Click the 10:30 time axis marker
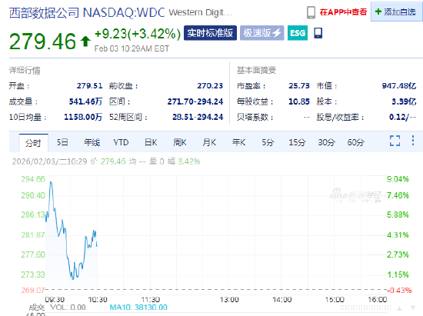 coord(98,300)
